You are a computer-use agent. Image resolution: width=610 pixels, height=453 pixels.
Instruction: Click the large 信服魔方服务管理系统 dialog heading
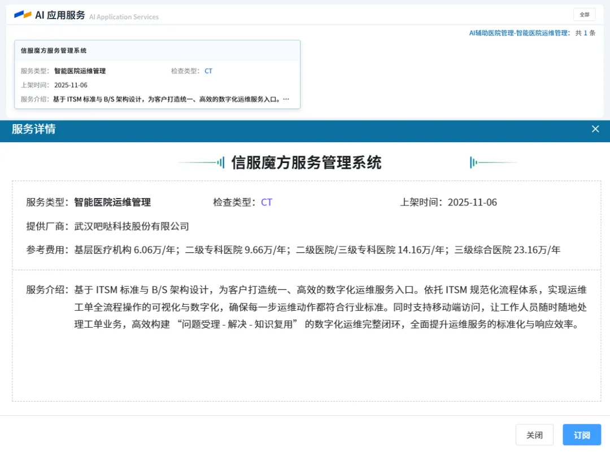click(306, 163)
